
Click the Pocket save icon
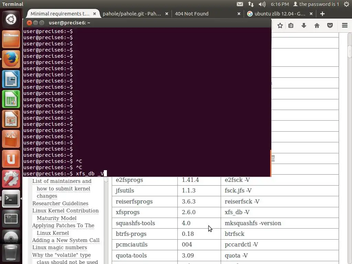click(x=330, y=25)
